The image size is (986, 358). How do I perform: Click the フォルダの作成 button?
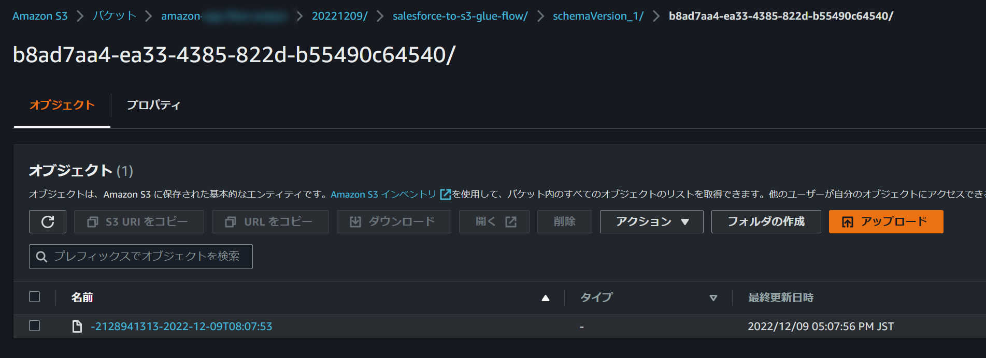click(766, 222)
